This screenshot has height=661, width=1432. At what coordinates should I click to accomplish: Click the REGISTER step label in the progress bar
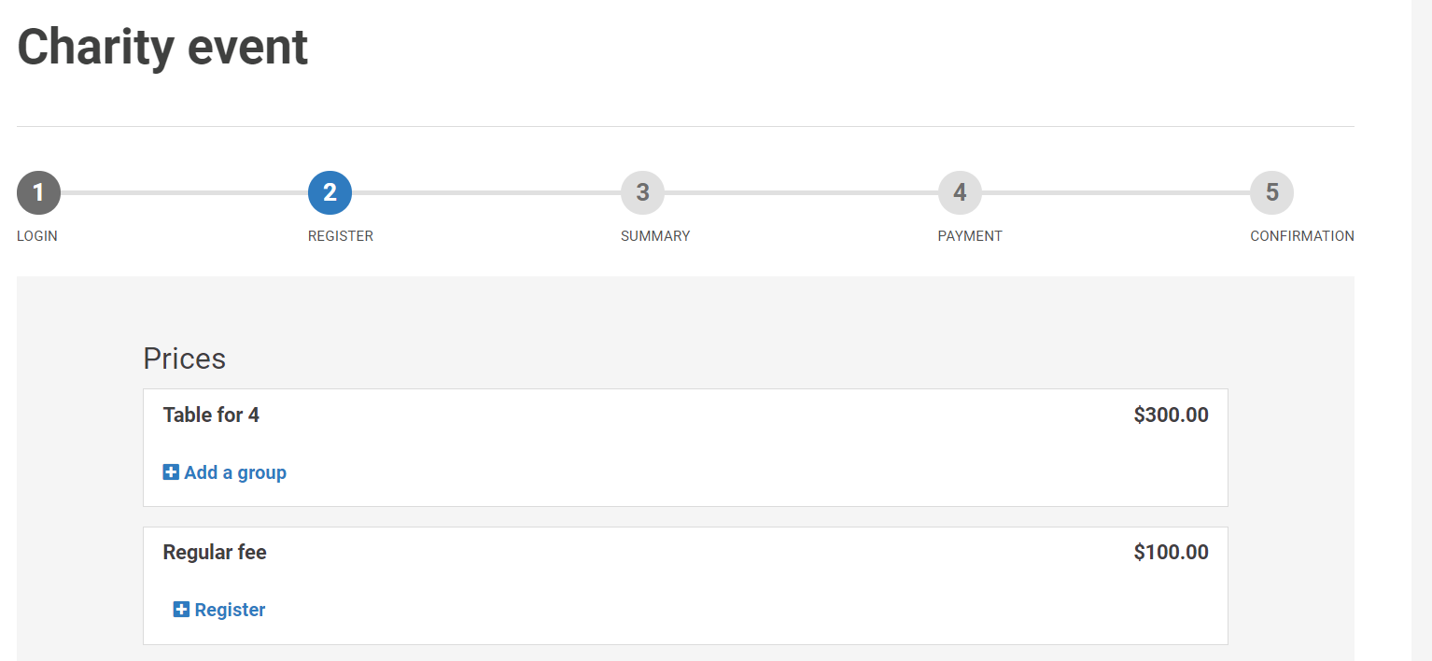(341, 236)
